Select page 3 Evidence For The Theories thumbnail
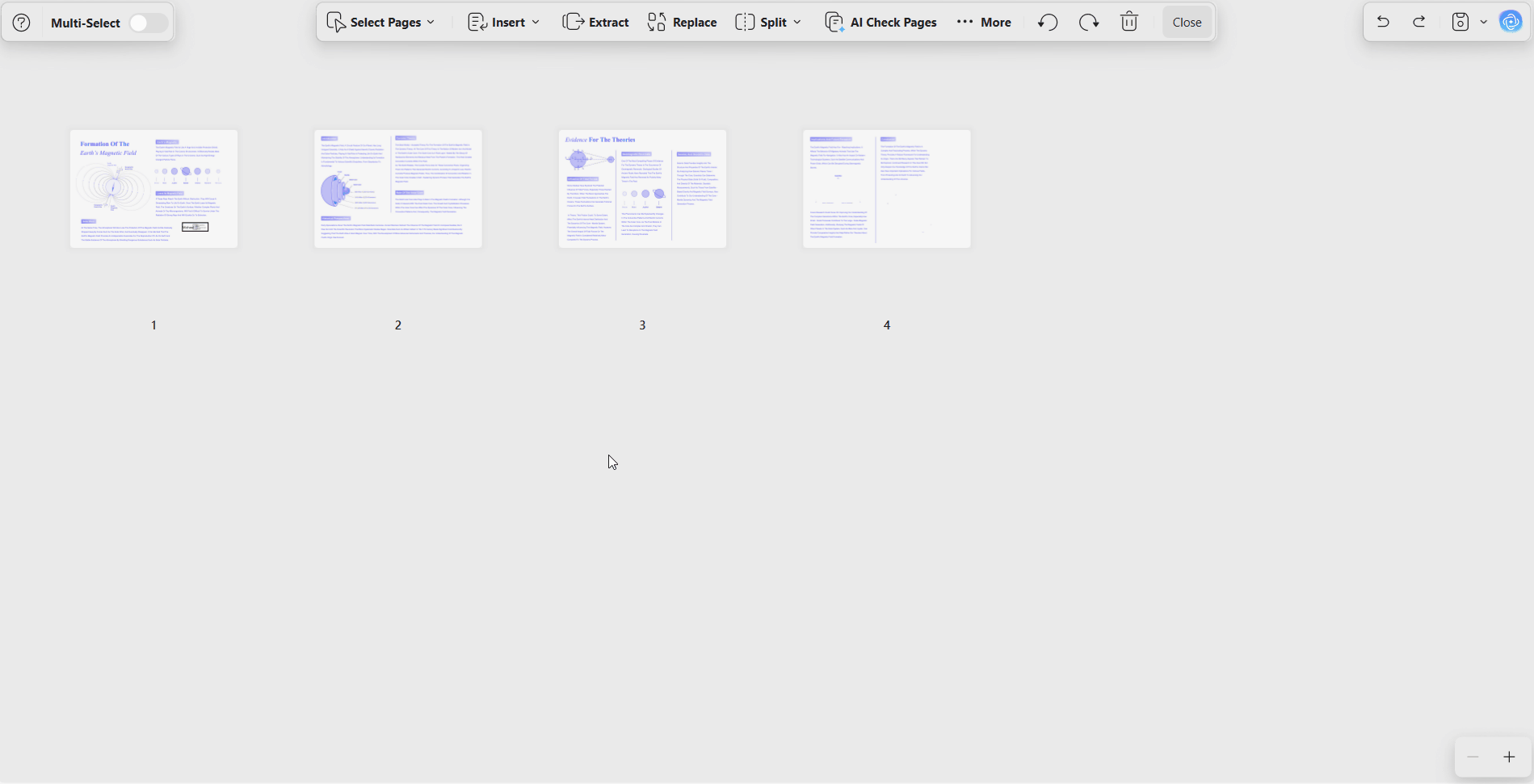Screen dimensions: 1534x784 click(642, 189)
